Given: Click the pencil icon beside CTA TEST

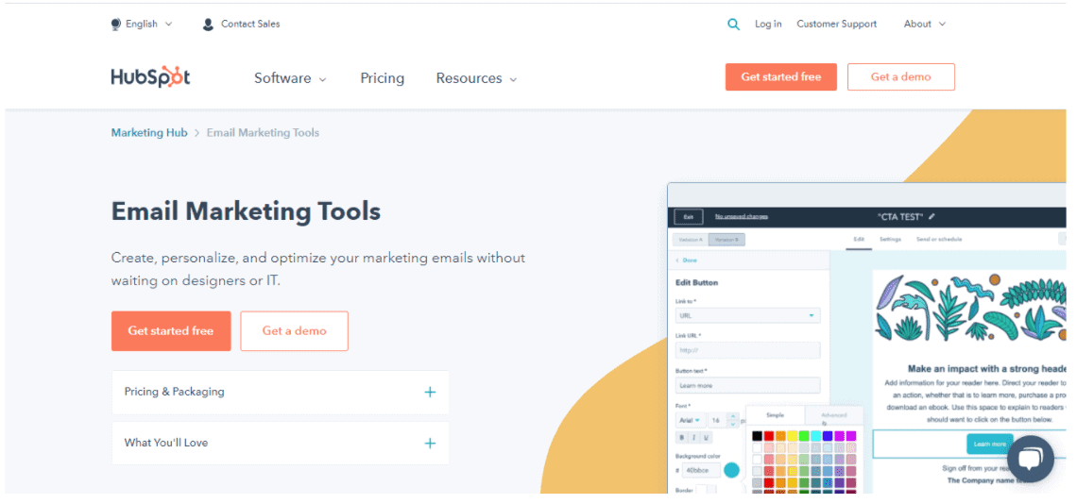Looking at the screenshot, I should [x=932, y=216].
